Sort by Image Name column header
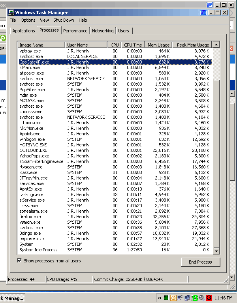 pos(41,45)
